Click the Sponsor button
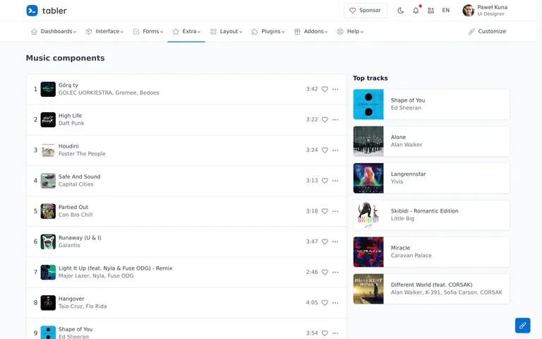542x339 pixels. pyautogui.click(x=366, y=11)
